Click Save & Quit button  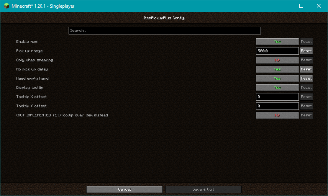203,189
